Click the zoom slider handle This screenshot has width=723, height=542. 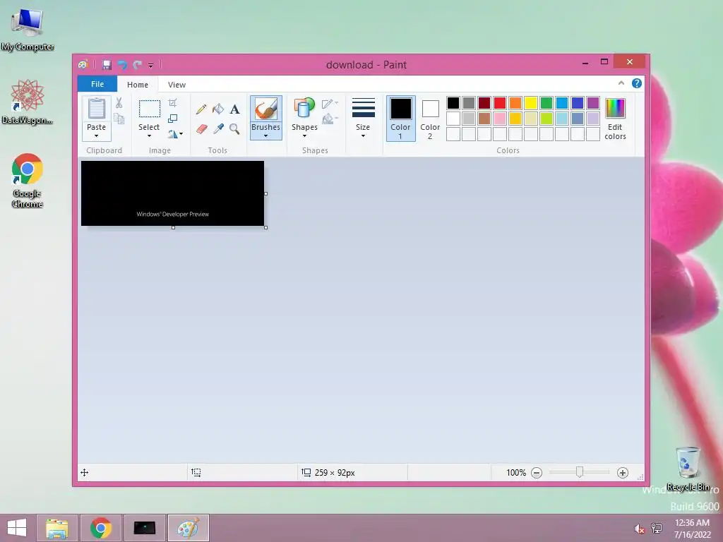(580, 472)
